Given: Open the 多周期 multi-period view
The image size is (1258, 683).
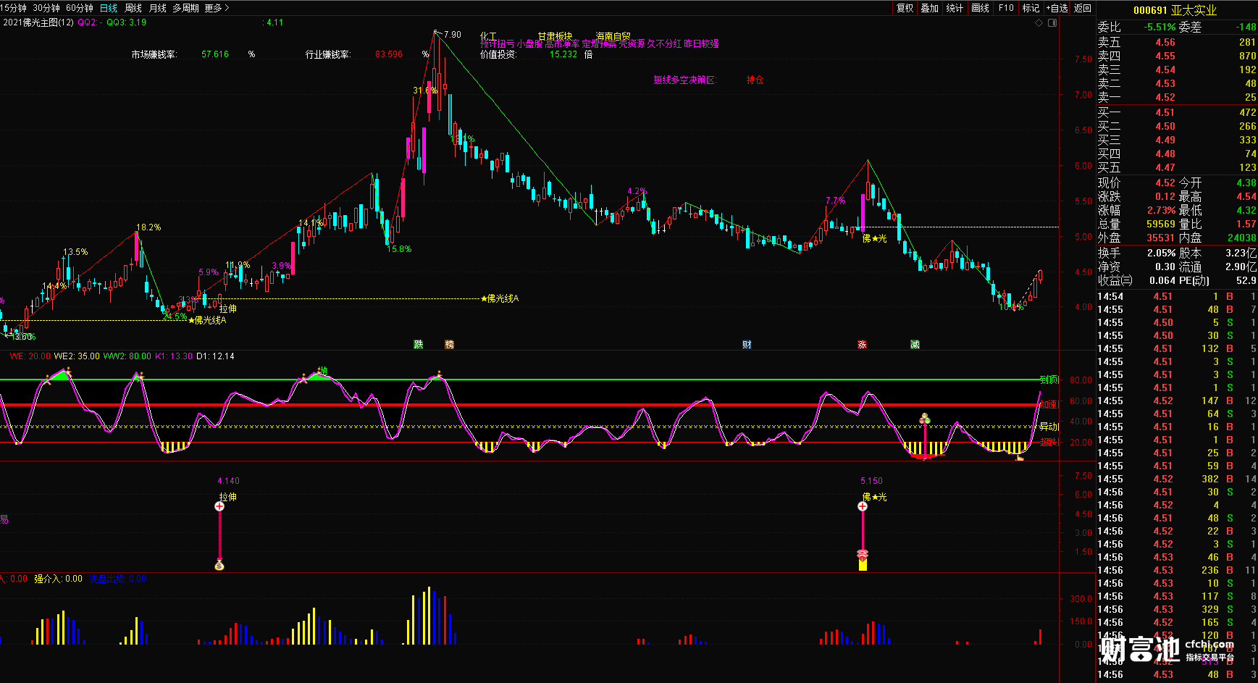Looking at the screenshot, I should (185, 8).
